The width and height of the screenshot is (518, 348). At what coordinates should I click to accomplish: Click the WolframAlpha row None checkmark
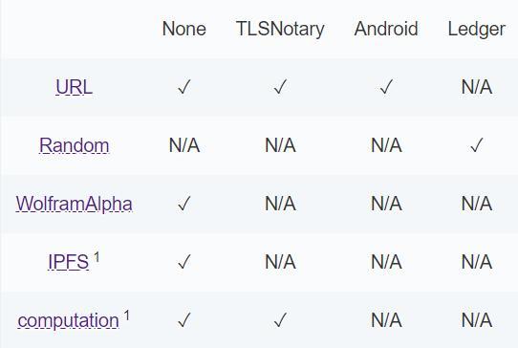tap(184, 204)
